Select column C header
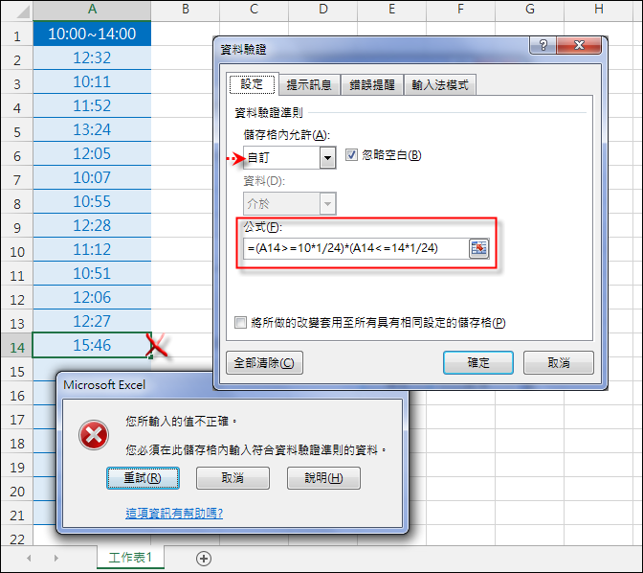This screenshot has height=573, width=643. pos(254,10)
